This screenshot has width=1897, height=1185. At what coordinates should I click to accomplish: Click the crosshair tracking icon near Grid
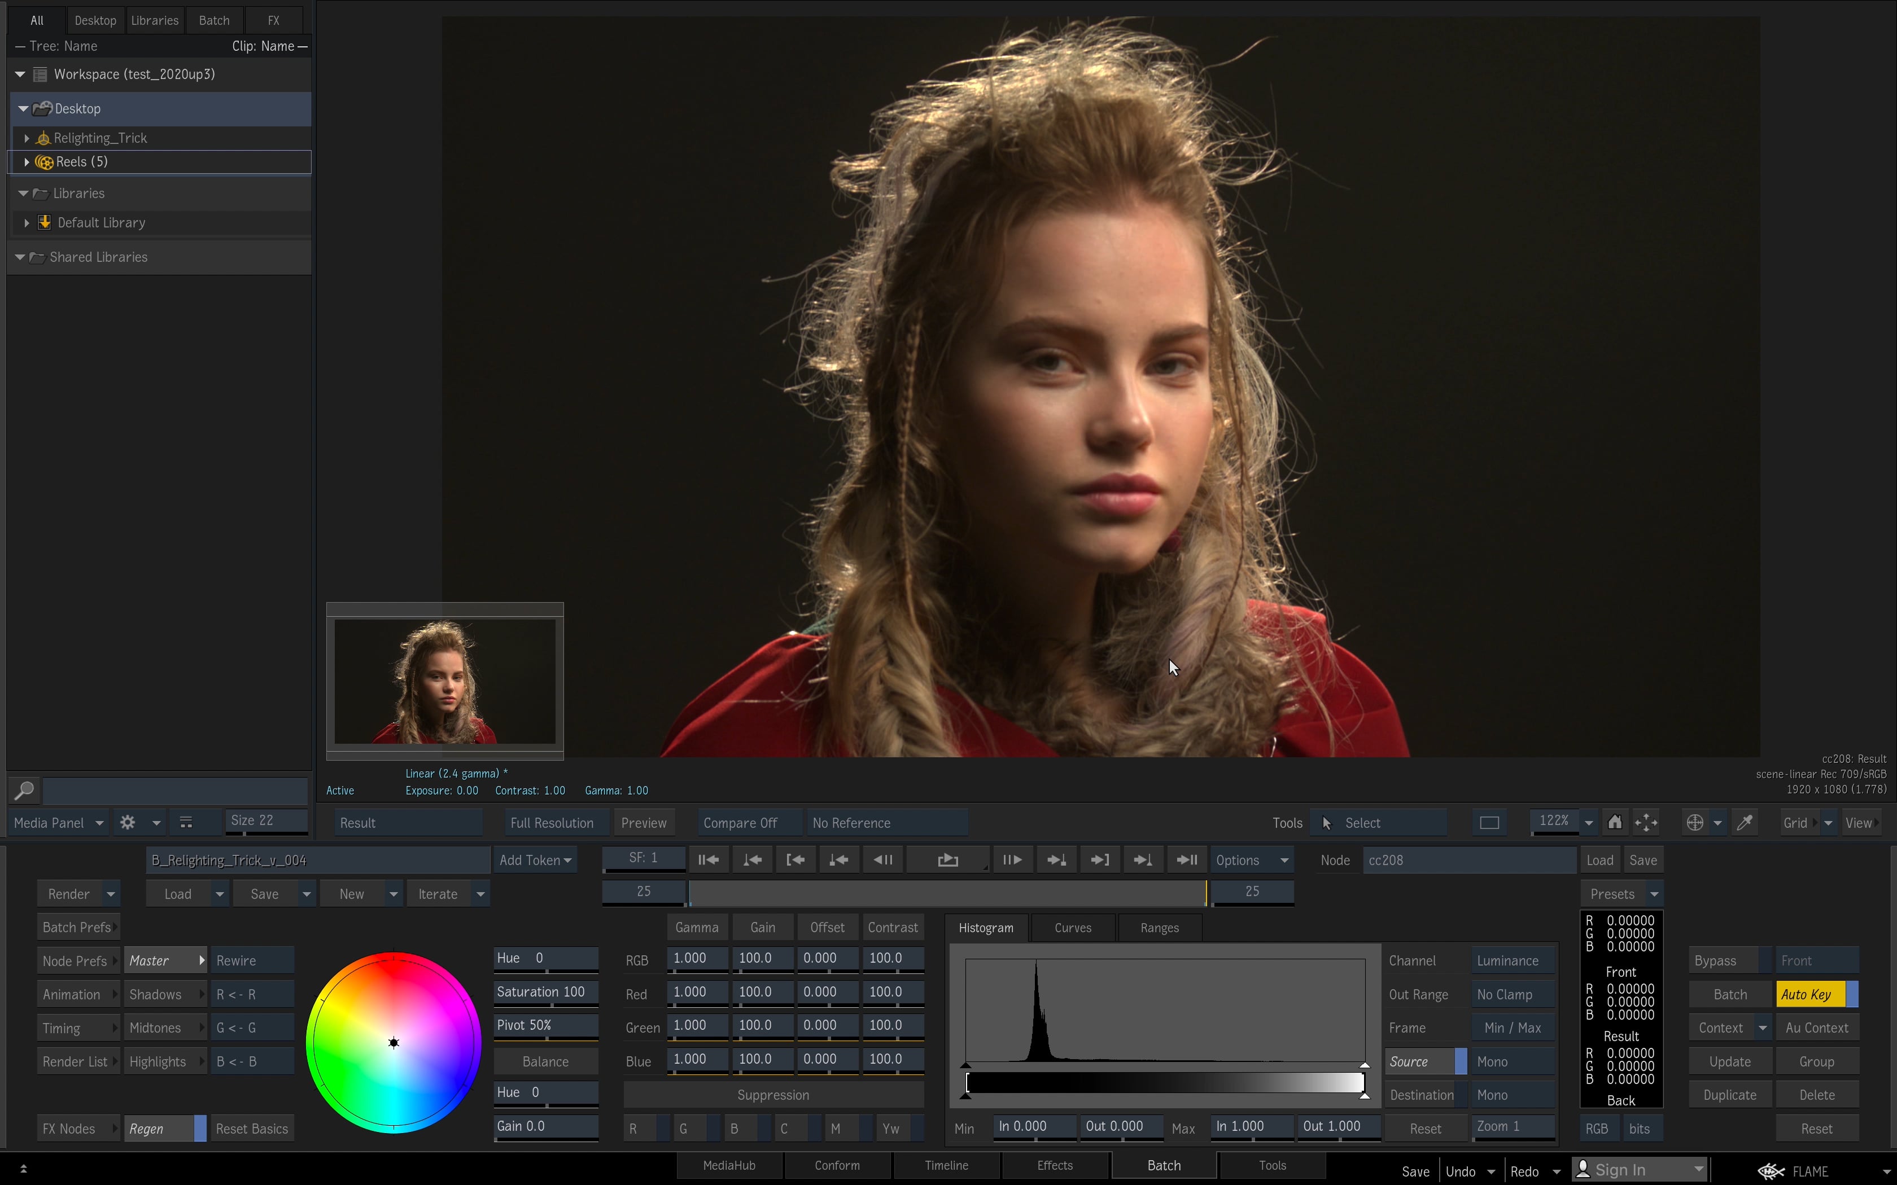pos(1695,822)
